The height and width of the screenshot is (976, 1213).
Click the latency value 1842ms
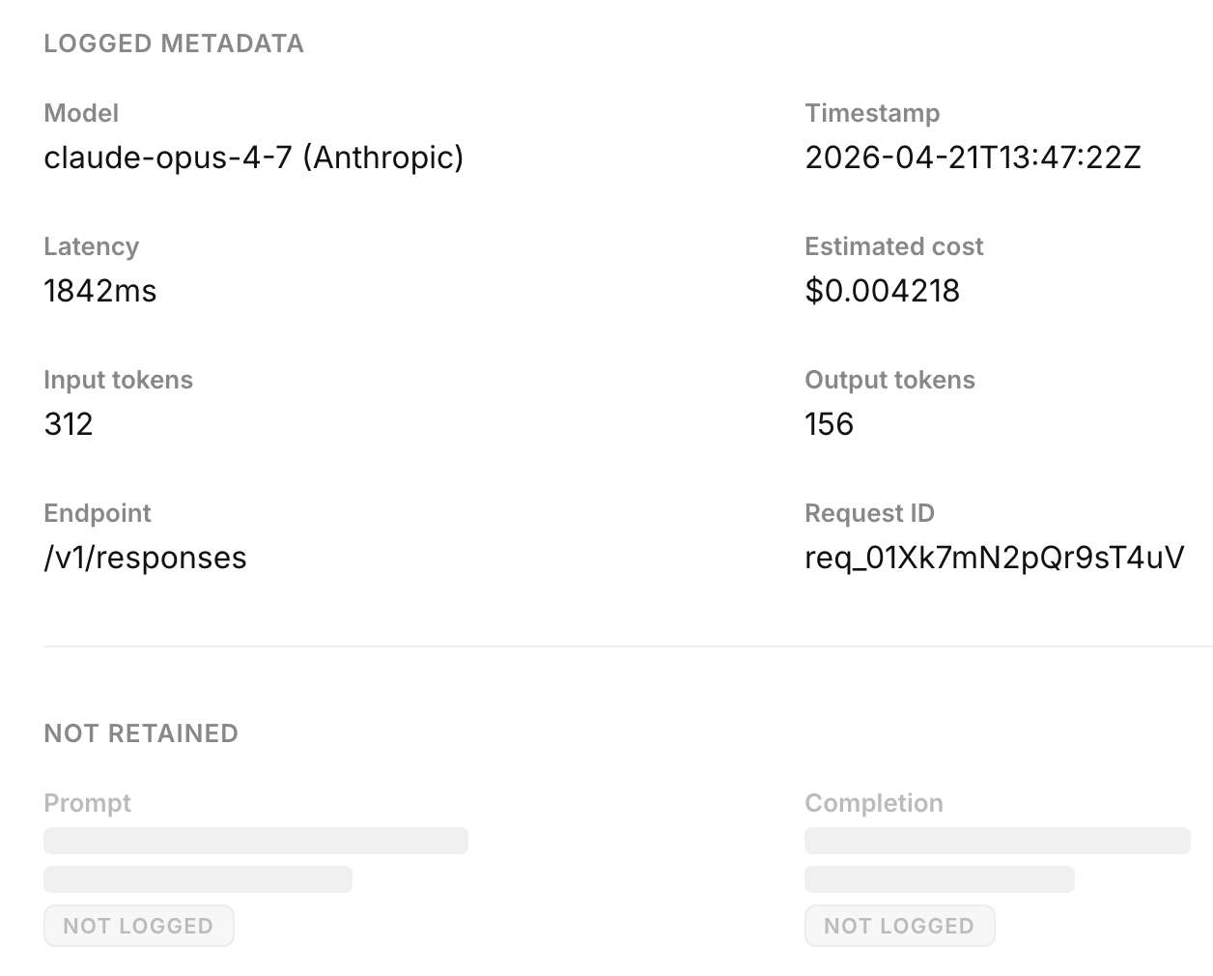coord(99,290)
